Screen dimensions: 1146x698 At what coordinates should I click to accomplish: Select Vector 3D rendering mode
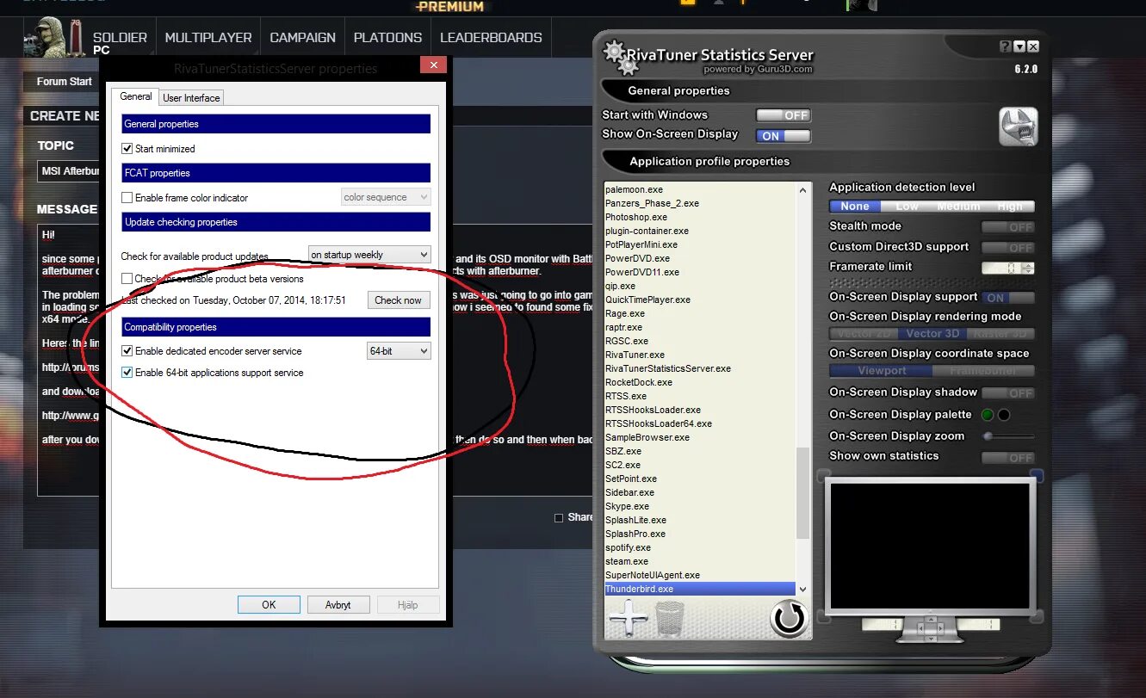(932, 334)
